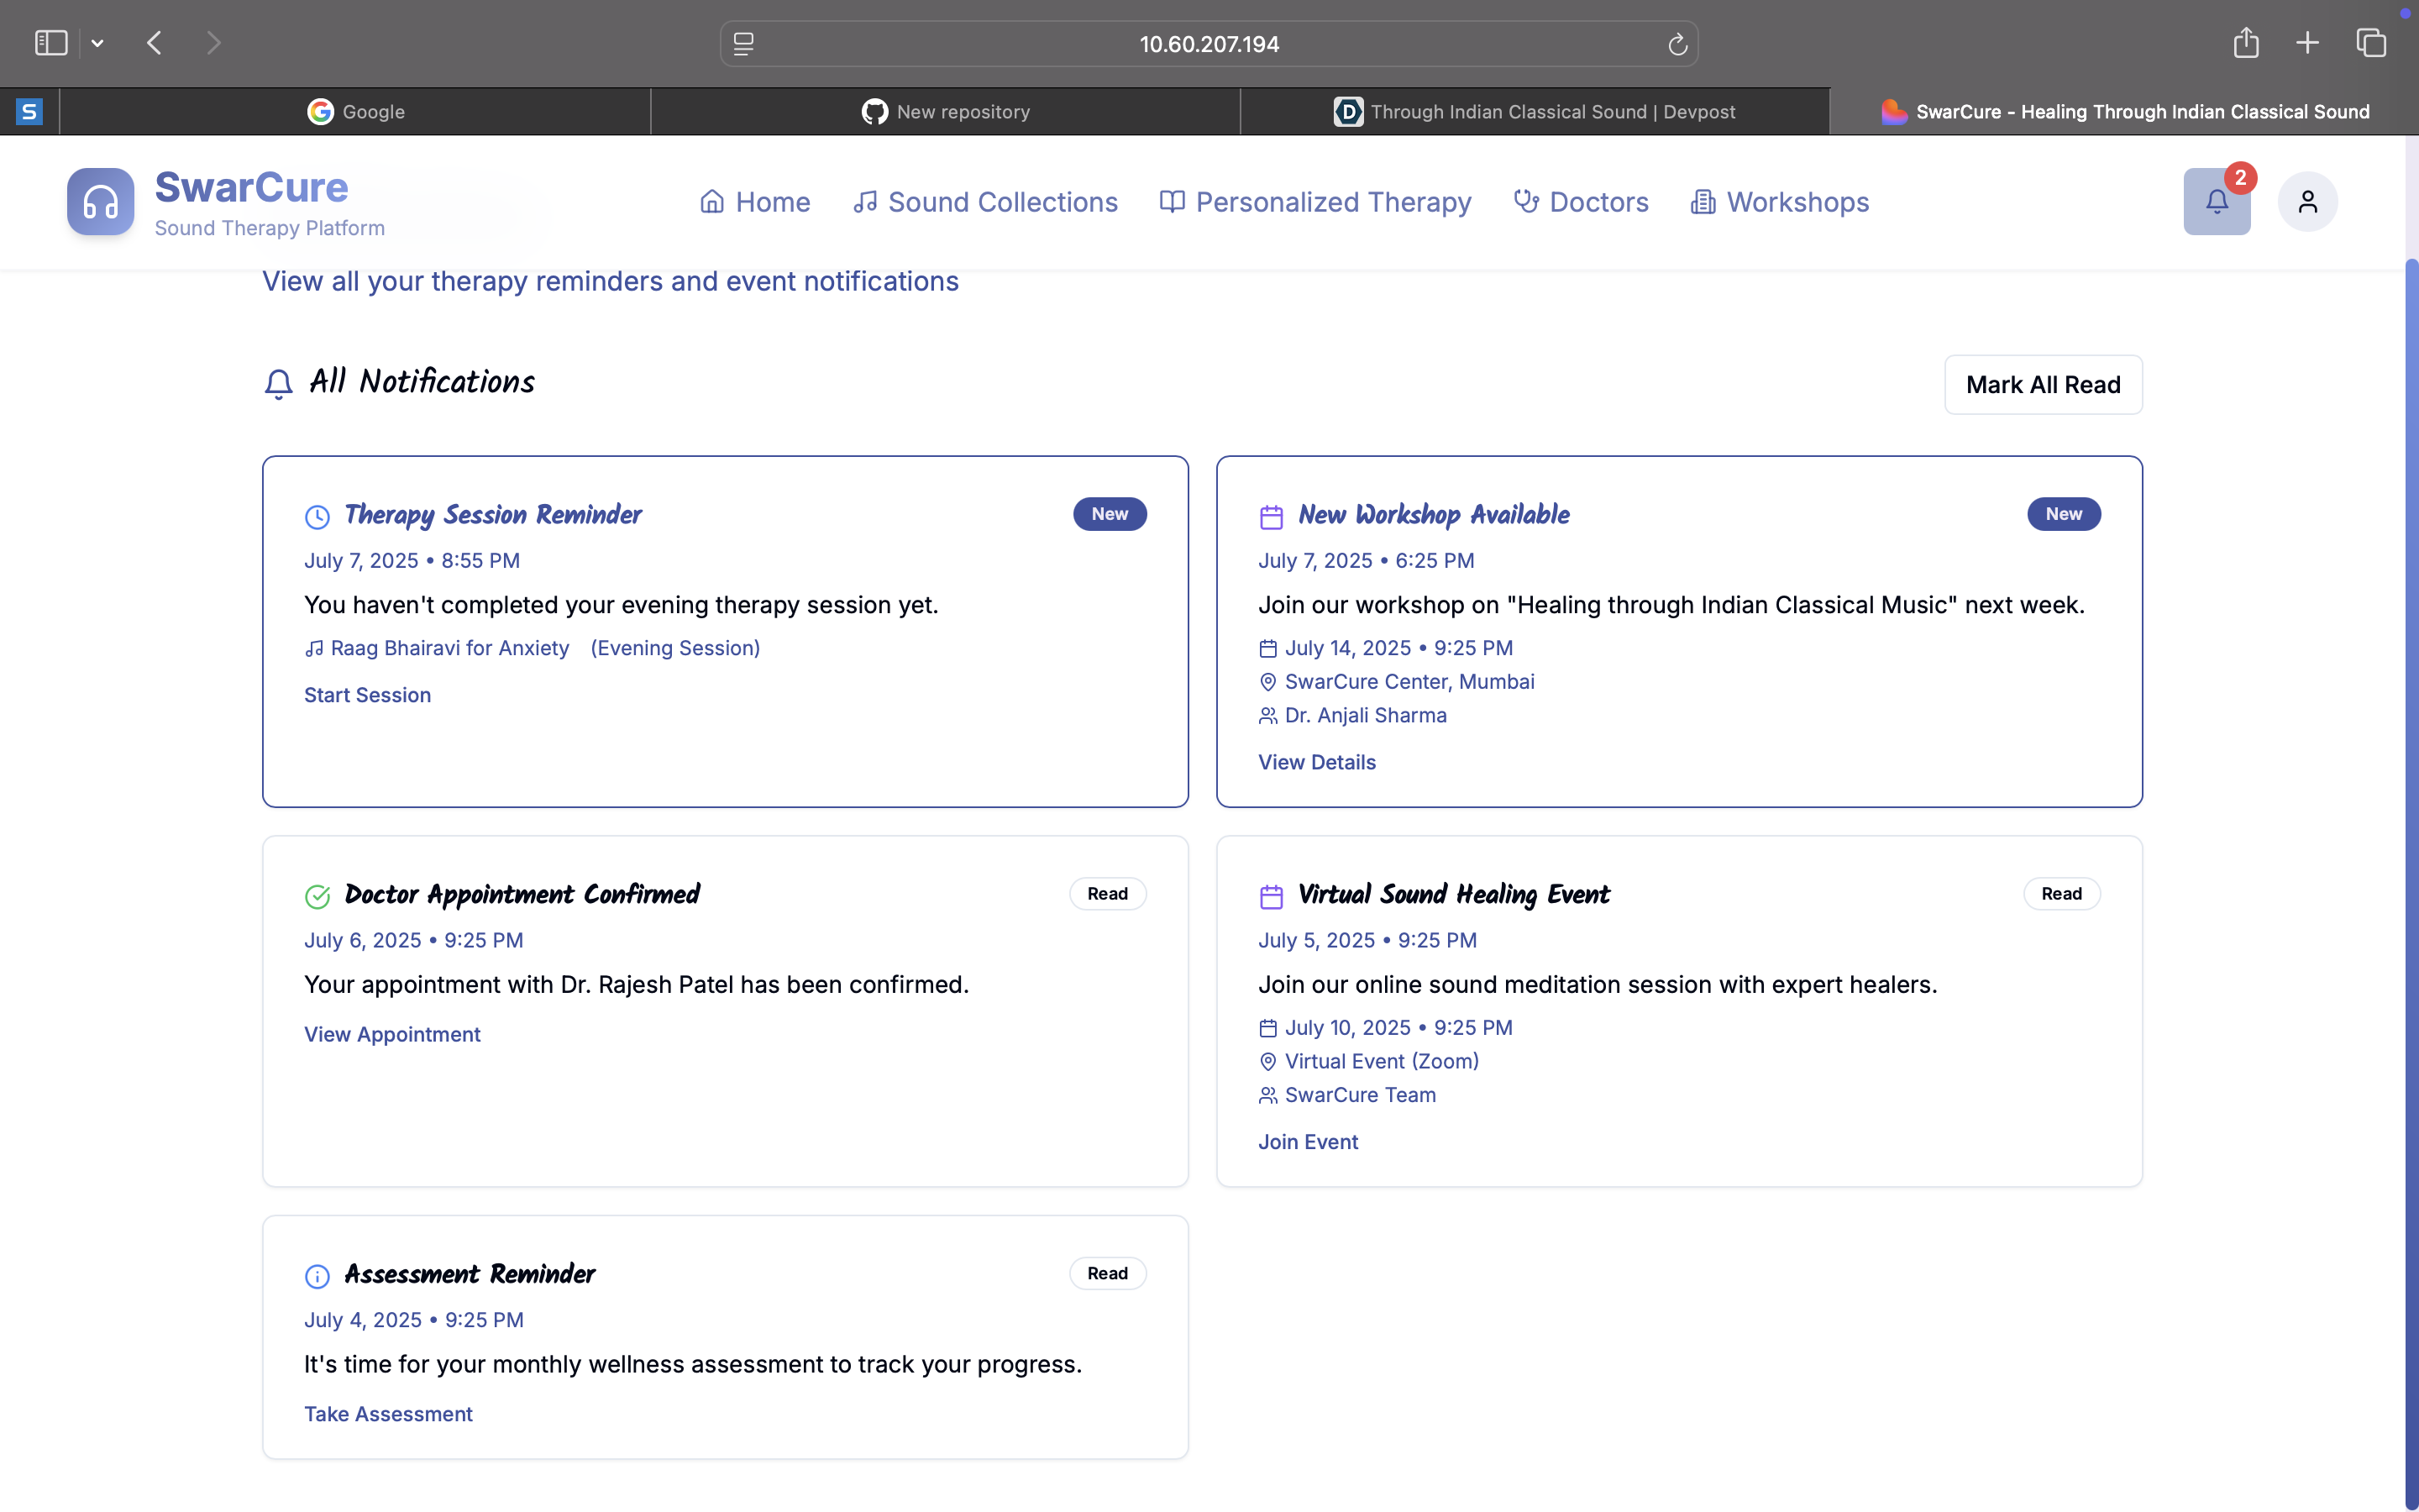Viewport: 2419px width, 1512px height.
Task: Click the Mark All Read button
Action: pyautogui.click(x=2042, y=385)
